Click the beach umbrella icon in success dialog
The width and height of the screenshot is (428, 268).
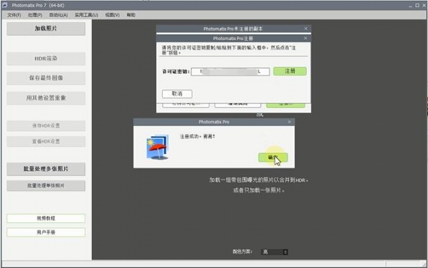[158, 147]
